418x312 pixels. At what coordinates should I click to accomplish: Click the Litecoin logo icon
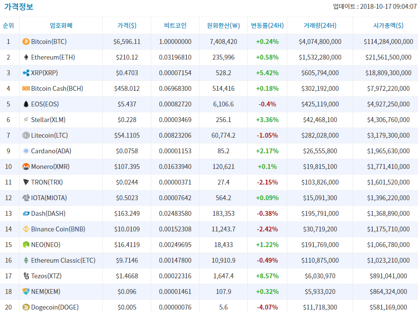26,135
